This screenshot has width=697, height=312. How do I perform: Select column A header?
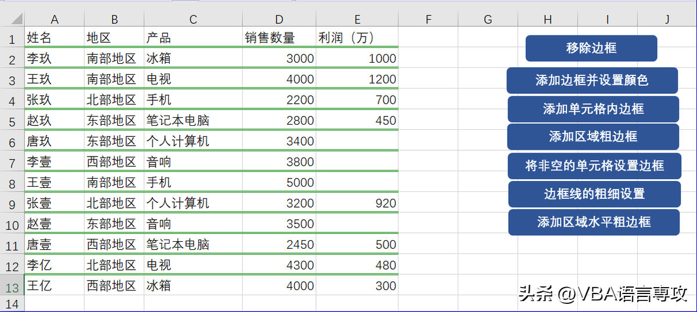click(54, 20)
